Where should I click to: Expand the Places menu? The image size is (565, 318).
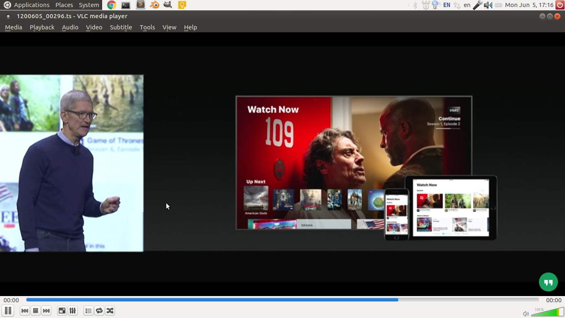point(64,5)
